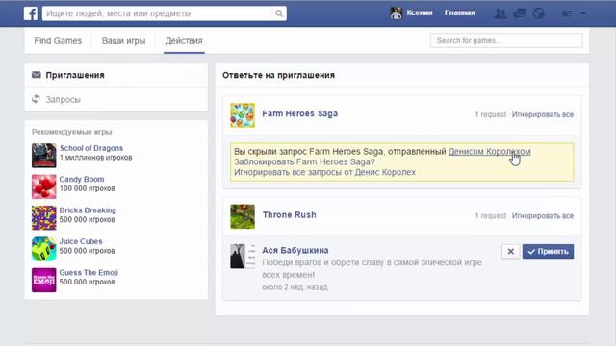616x346 pixels.
Task: Ignore all Farm Heroes Saga requests
Action: 543,114
